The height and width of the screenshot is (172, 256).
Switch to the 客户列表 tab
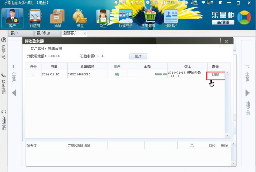pyautogui.click(x=47, y=33)
